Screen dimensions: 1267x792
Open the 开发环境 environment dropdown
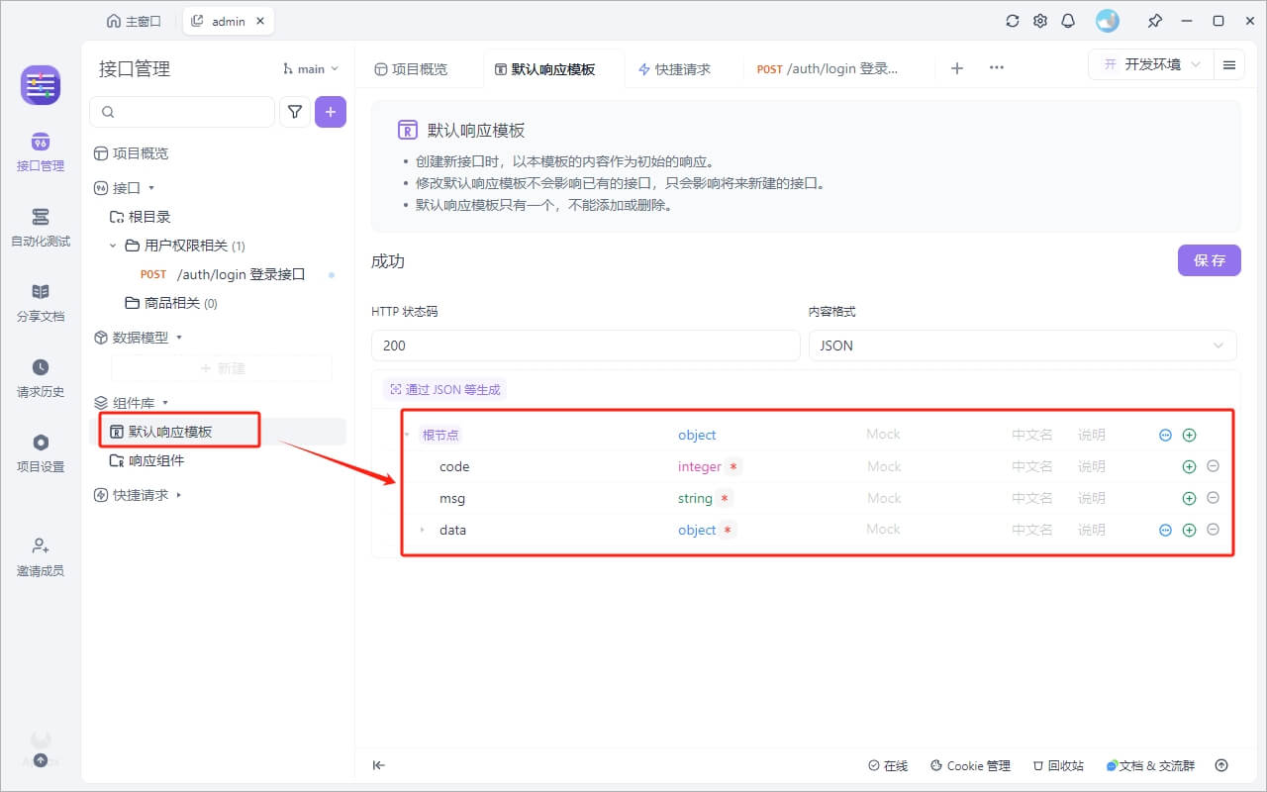point(1151,65)
